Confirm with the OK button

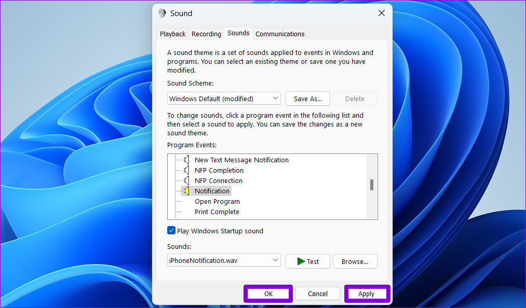[x=268, y=293]
